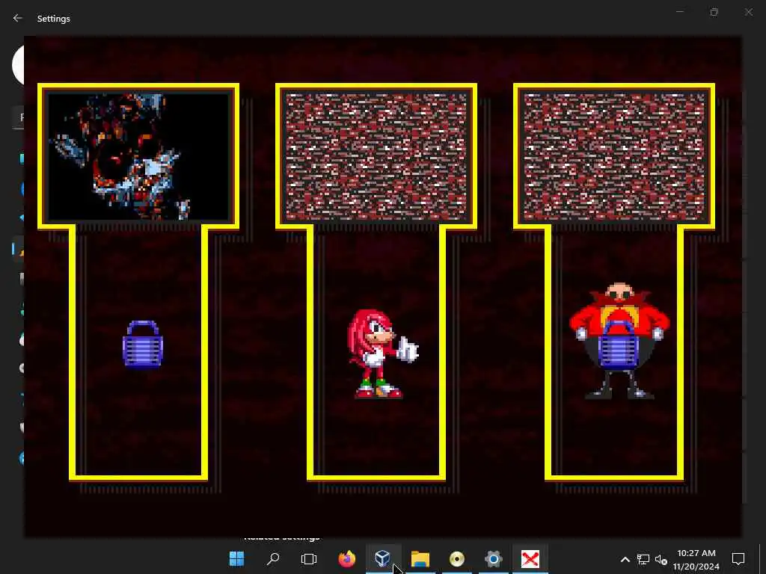The image size is (766, 574).
Task: Open Task View on the taskbar
Action: point(309,558)
